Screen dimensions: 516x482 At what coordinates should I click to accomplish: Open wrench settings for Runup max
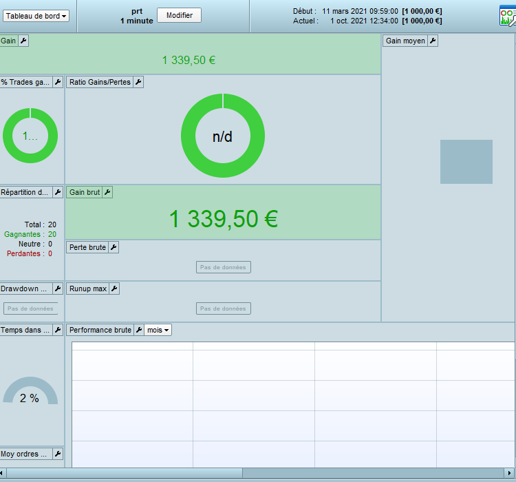click(114, 289)
